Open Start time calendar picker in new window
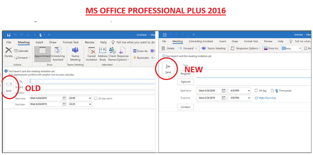Image resolution: width=313 pixels, height=155 pixels. pyautogui.click(x=224, y=91)
